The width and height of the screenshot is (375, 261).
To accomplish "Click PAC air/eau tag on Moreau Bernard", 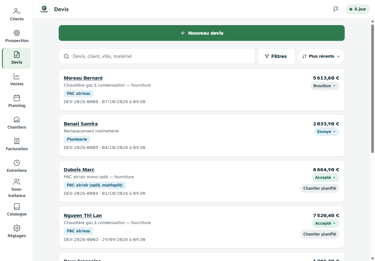I will (x=78, y=94).
